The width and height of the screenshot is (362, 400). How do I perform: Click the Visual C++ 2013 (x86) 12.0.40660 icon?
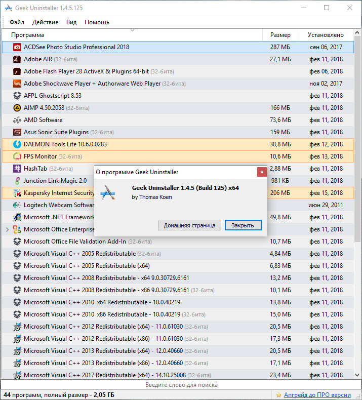click(17, 363)
